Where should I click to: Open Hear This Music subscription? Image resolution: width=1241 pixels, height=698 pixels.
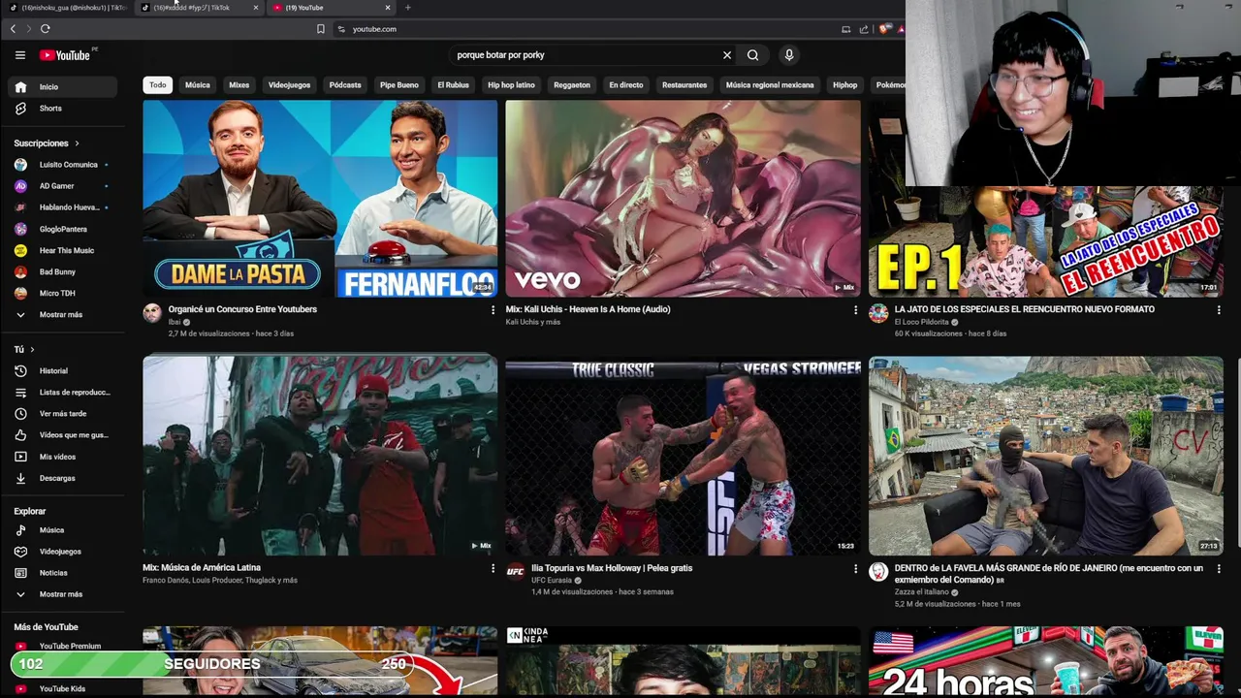tap(62, 250)
